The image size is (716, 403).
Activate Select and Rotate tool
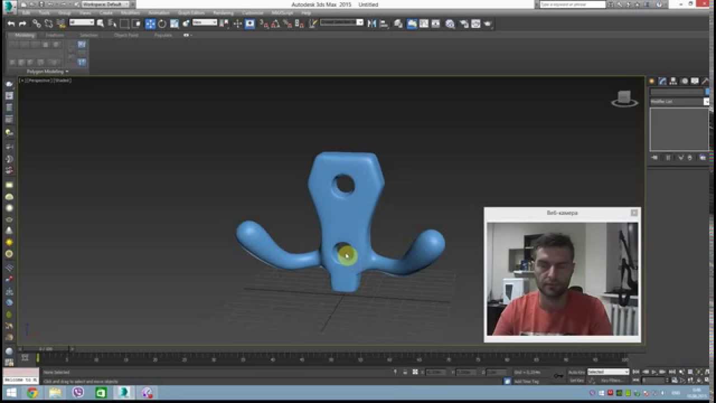pyautogui.click(x=162, y=24)
